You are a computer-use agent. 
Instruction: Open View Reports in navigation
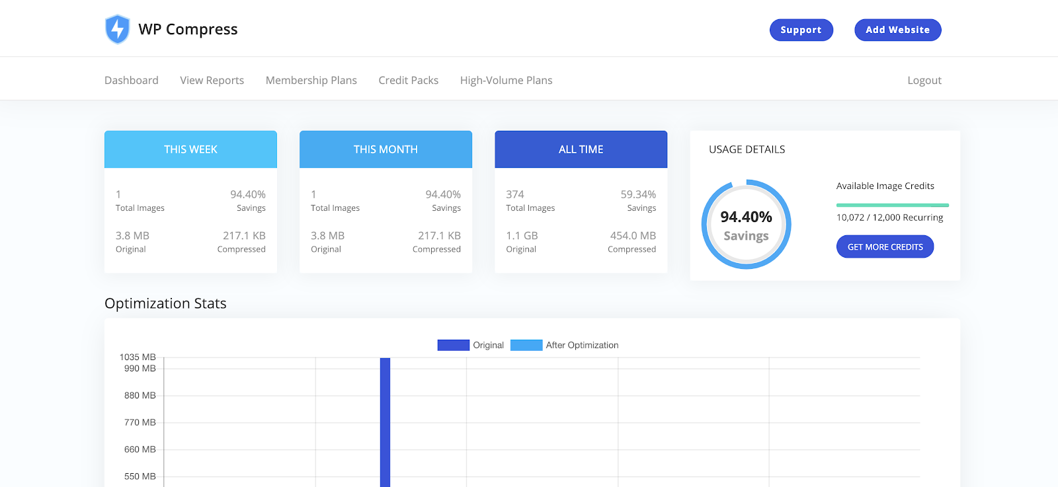(x=212, y=80)
